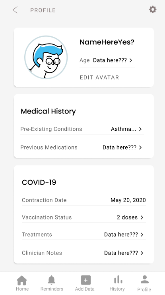Viewport: 165px width, 295px height.
Task: Open Previous Medications chevron arrow
Action: [140, 147]
